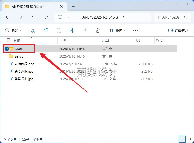
Task: Select the file 免责声明.jpg
Action: tap(24, 71)
